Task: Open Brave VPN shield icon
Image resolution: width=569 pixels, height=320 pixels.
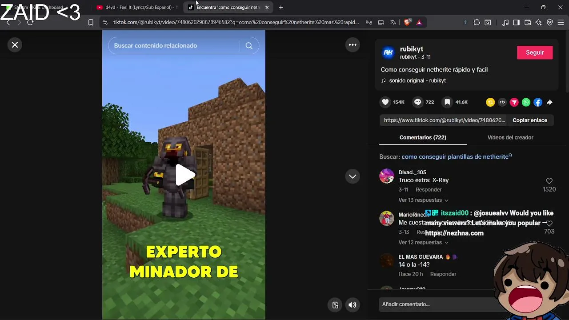Action: pos(550,22)
